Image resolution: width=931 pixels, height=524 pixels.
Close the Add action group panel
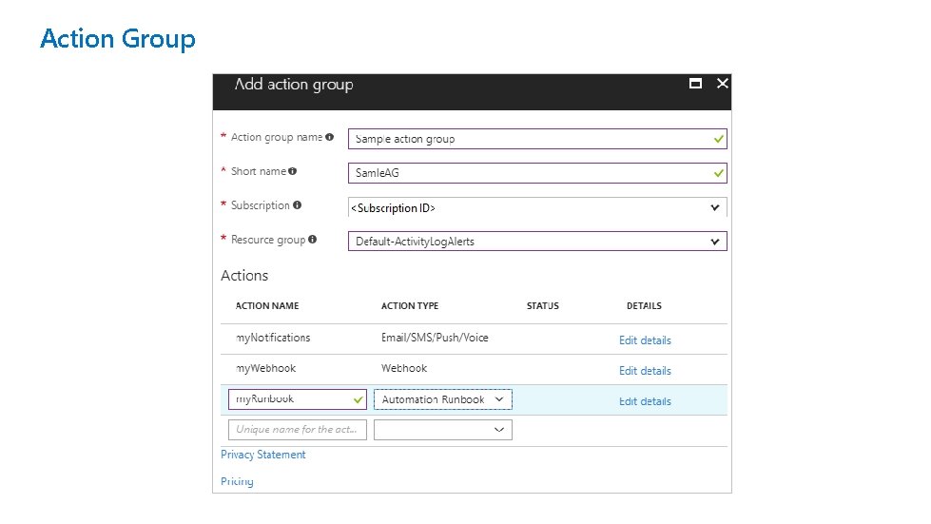723,84
